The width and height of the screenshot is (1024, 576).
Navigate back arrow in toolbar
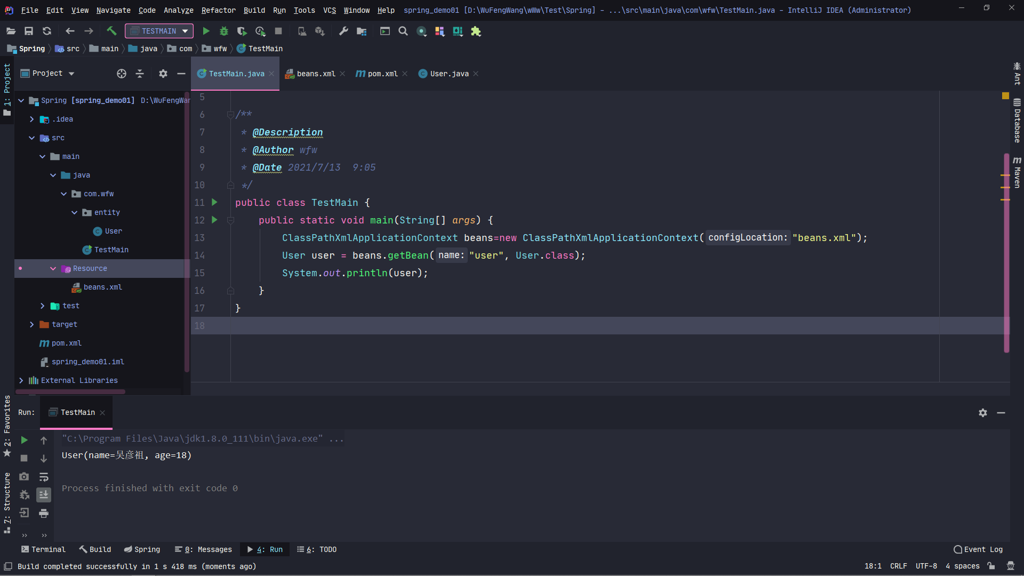point(70,31)
